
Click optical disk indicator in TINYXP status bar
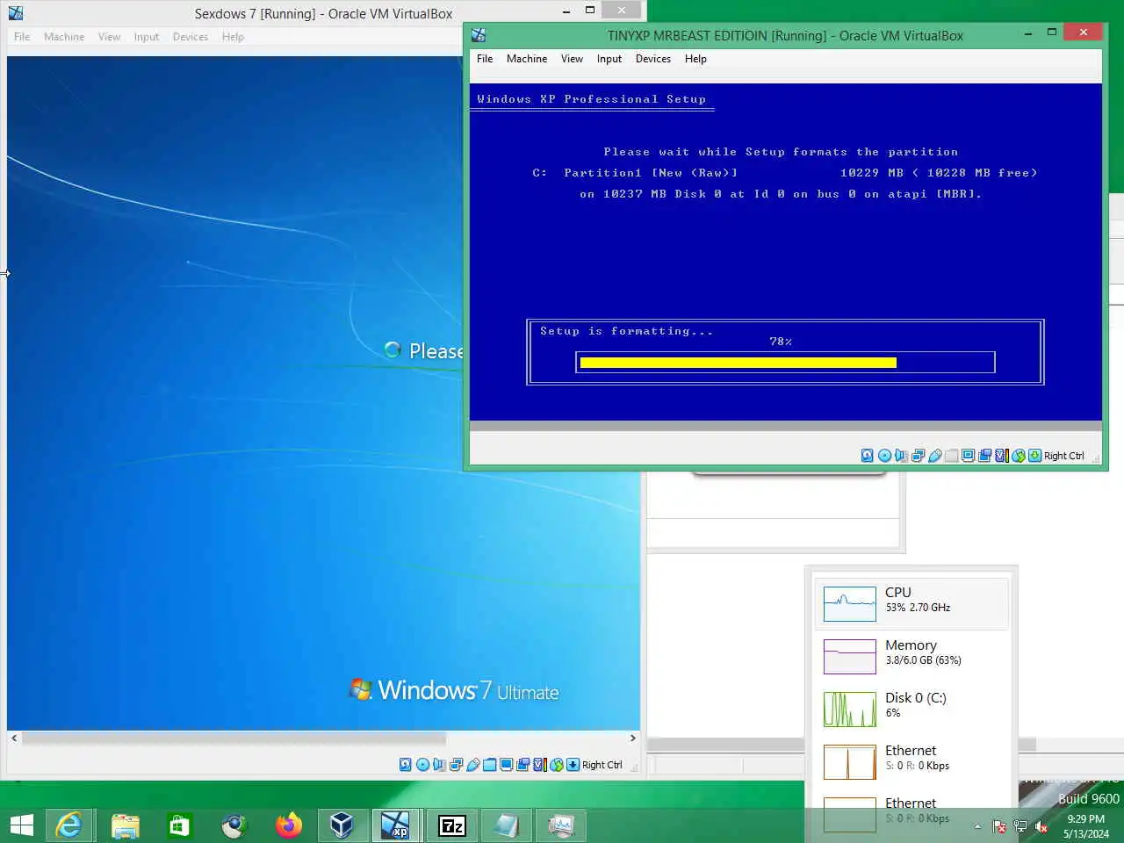884,456
